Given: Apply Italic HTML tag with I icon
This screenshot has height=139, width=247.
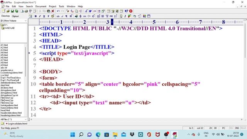Looking at the screenshot, I should 40,16.
